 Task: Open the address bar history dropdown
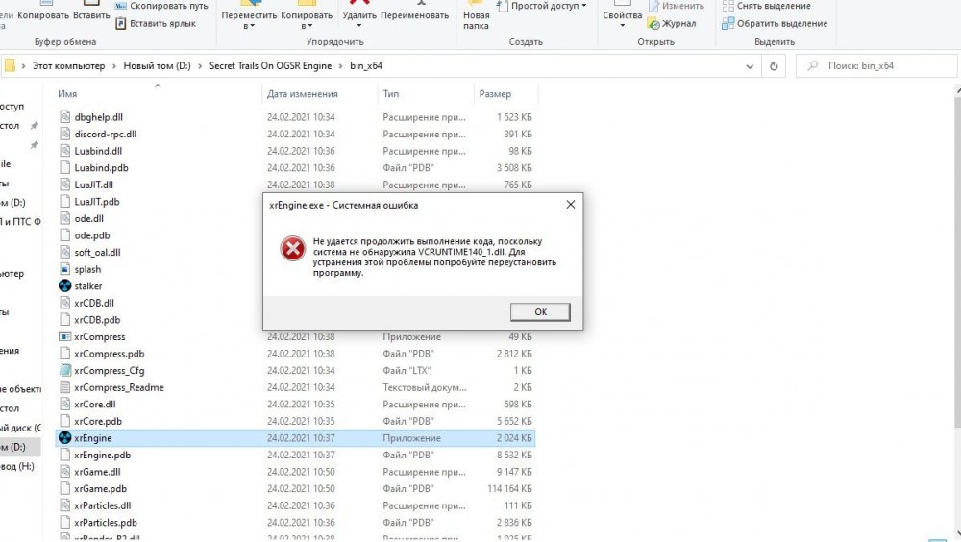click(x=749, y=66)
